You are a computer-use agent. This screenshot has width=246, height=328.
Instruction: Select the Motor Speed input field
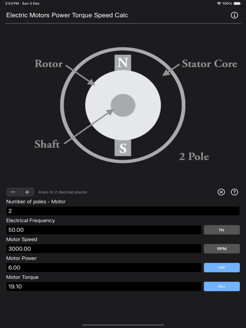104,249
